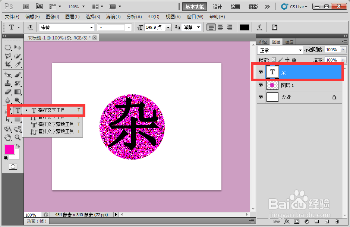Click the pink foreground color swatch

(x=9, y=149)
